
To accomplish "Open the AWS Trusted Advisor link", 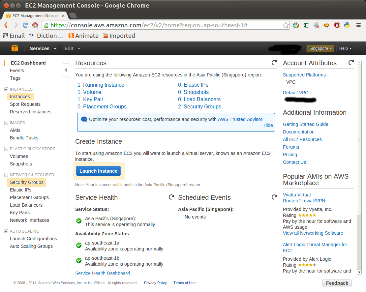I will click(x=240, y=119).
